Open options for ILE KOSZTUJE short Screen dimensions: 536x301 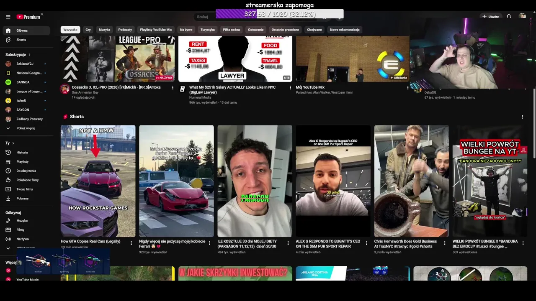288,243
